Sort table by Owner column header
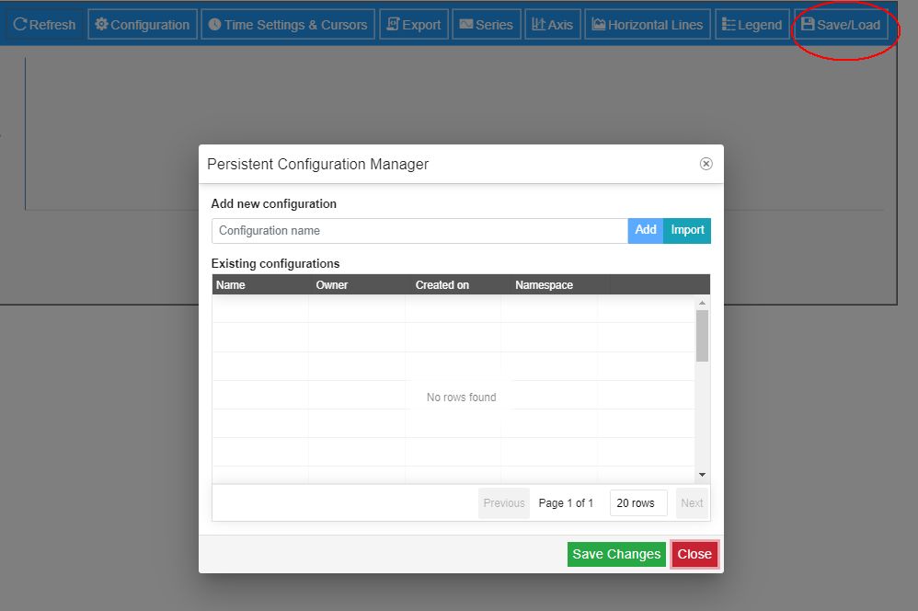The width and height of the screenshot is (918, 611). [332, 285]
